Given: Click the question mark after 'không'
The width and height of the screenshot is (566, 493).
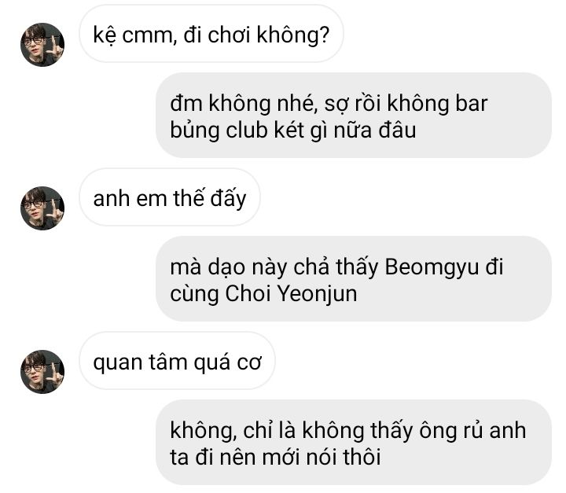Looking at the screenshot, I should (324, 35).
